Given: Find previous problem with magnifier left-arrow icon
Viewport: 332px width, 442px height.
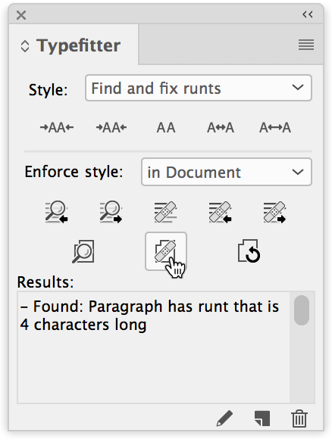Looking at the screenshot, I should [56, 212].
